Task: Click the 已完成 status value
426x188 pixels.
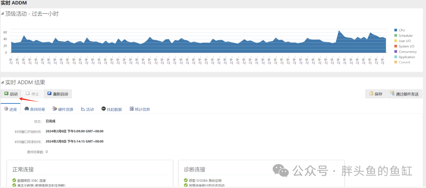Action: pos(50,121)
